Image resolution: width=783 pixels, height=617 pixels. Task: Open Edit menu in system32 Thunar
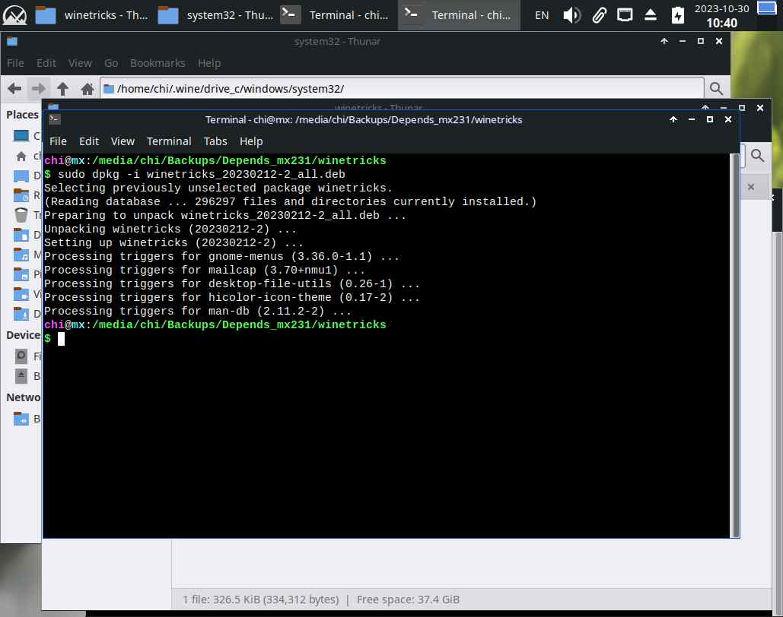(x=46, y=63)
